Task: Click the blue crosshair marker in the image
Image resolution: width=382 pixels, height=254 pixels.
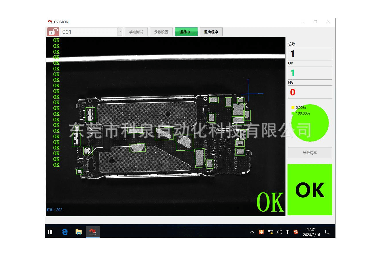Action: point(248,94)
